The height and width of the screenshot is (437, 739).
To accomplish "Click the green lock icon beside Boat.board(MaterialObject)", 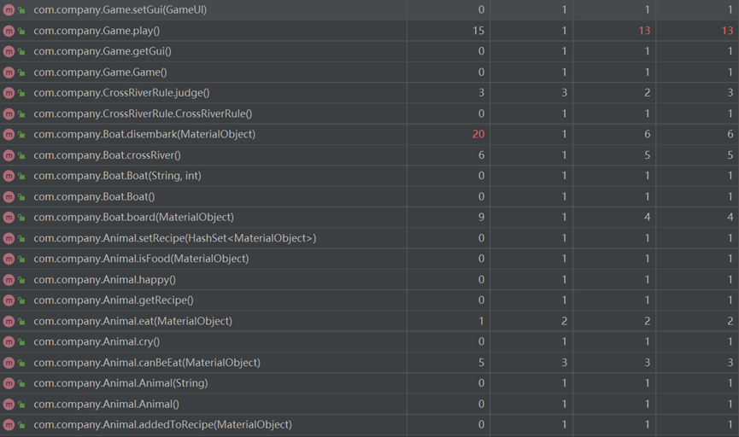I will pyautogui.click(x=21, y=218).
